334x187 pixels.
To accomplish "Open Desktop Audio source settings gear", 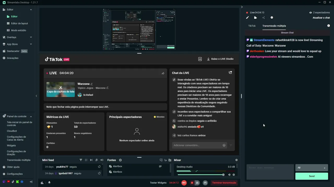I will coord(234,175).
